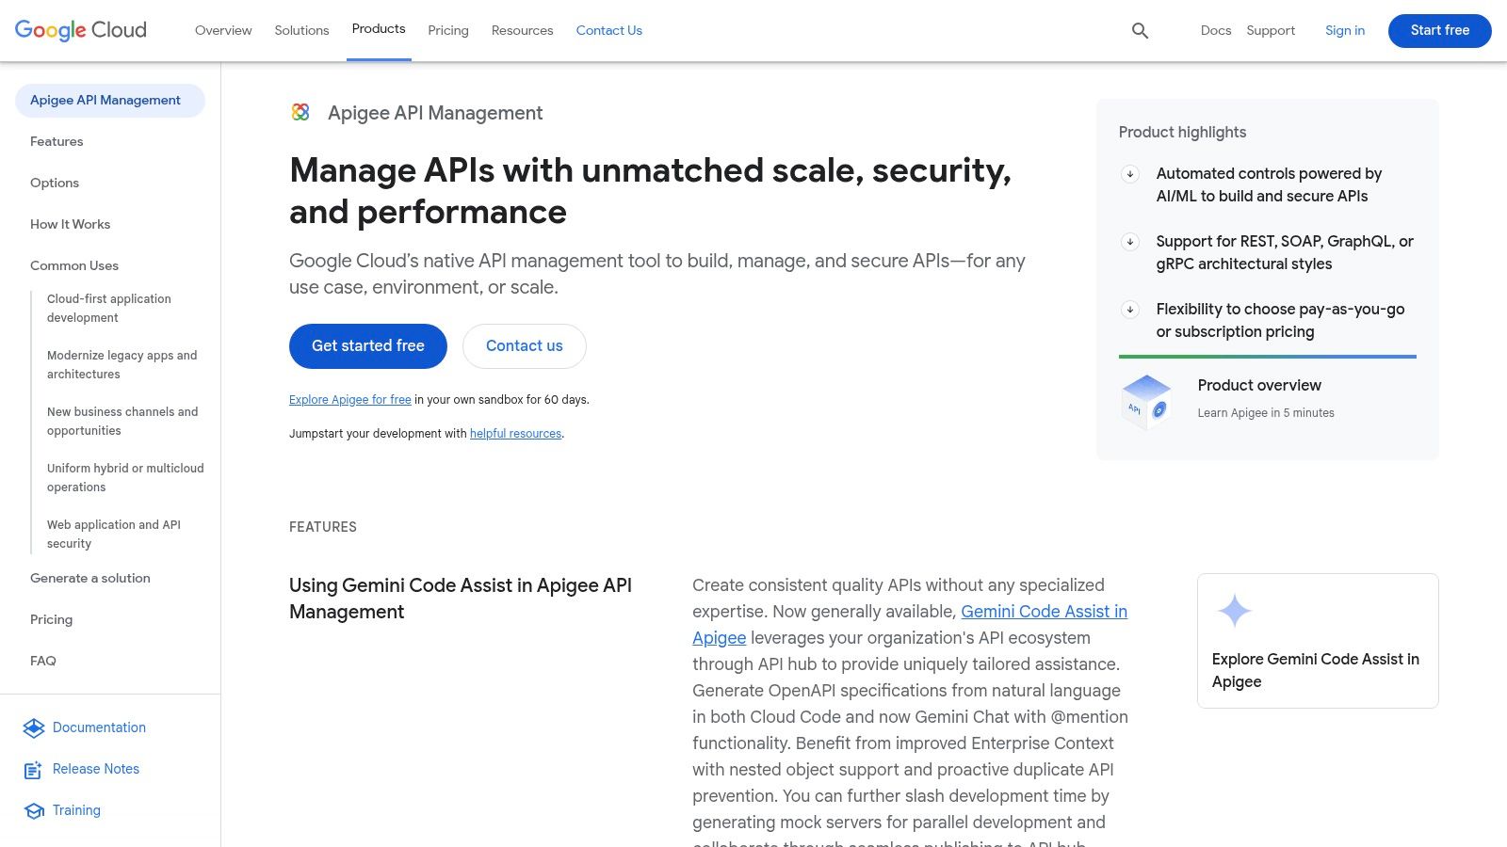Click the Start free button
This screenshot has width=1507, height=847.
1440,30
